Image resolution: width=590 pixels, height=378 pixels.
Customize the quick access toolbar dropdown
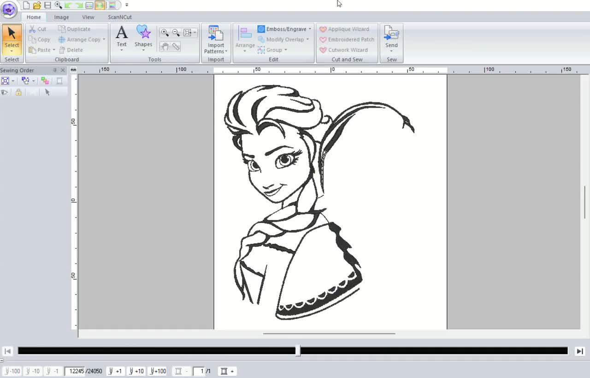coord(127,5)
